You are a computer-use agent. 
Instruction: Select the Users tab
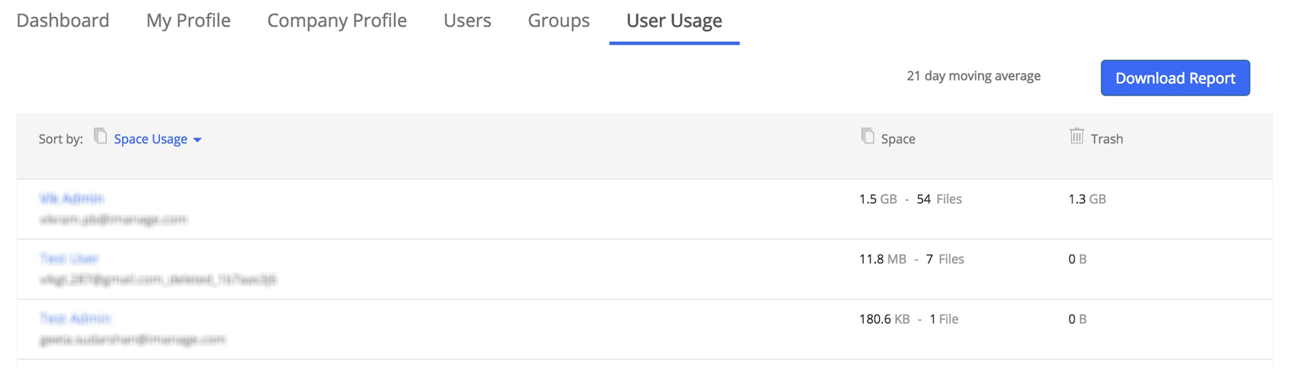467,20
